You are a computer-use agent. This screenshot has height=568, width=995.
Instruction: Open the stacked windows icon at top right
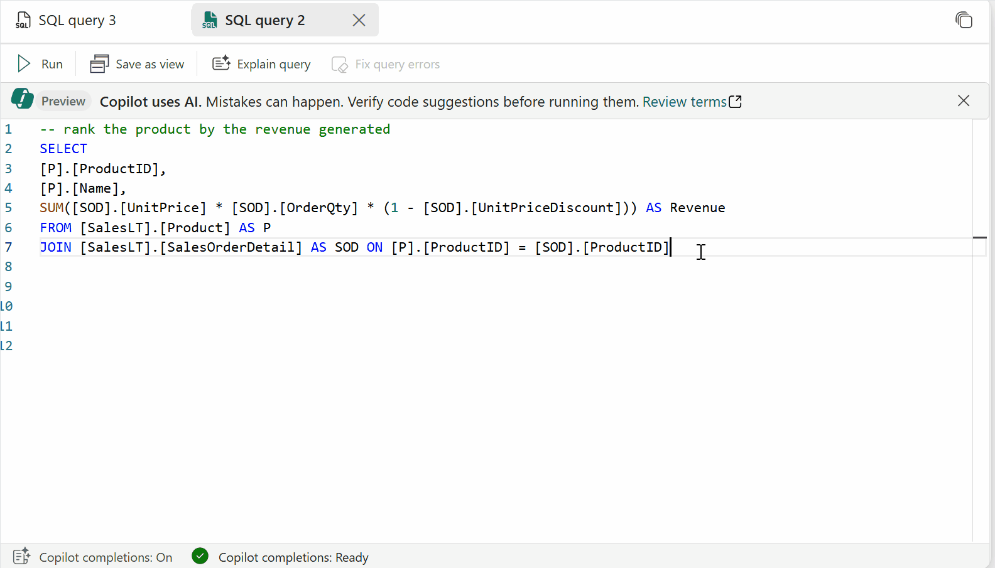[x=964, y=20]
